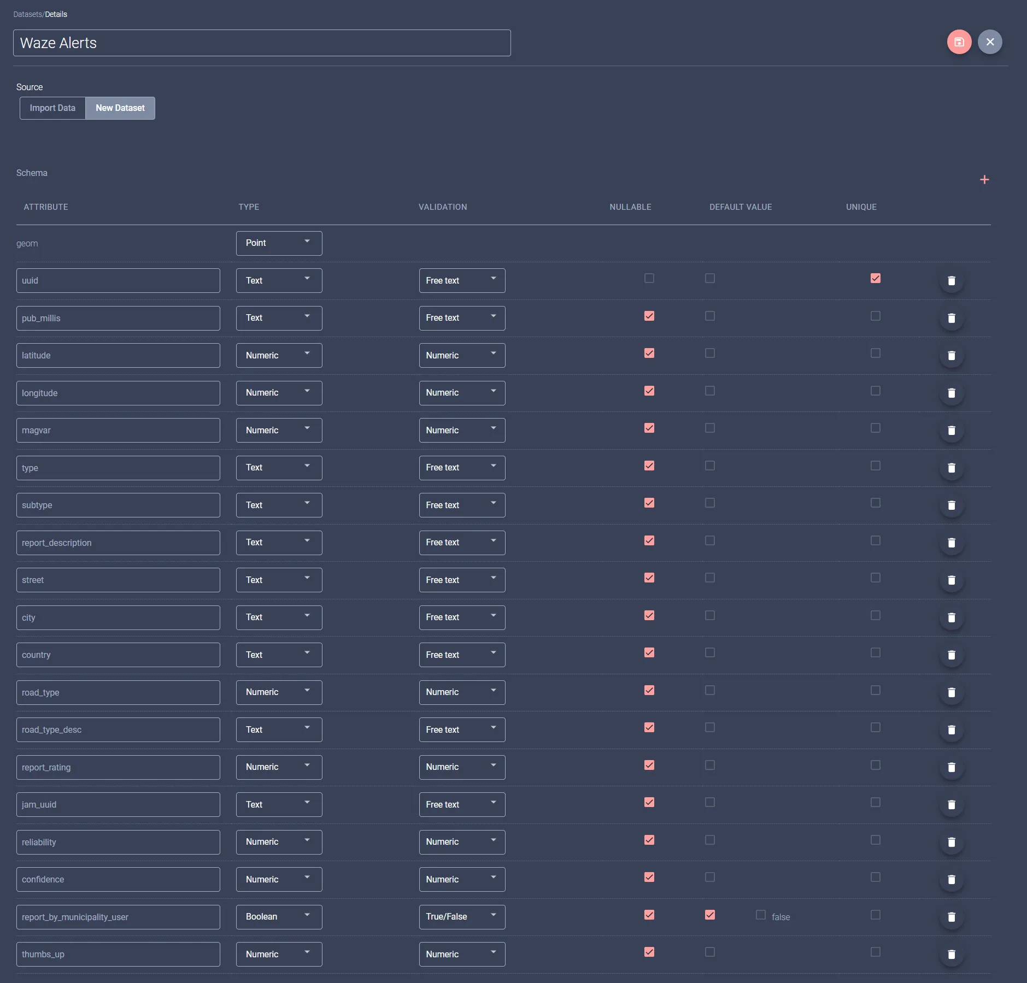Open the geom Point type dropdown
This screenshot has height=983, width=1027.
click(x=279, y=243)
